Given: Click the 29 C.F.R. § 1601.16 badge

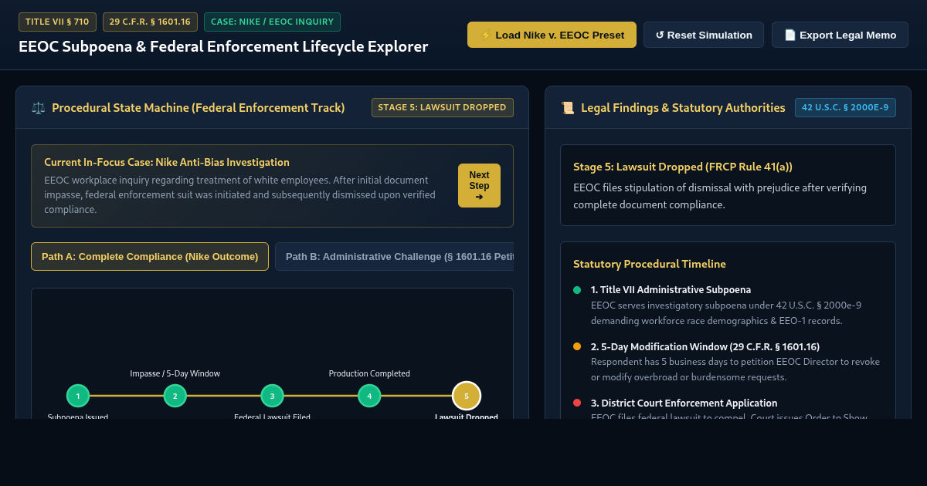Looking at the screenshot, I should point(150,22).
